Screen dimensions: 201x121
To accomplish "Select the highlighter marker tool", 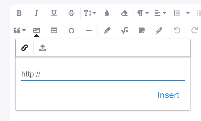I will click(x=107, y=31).
